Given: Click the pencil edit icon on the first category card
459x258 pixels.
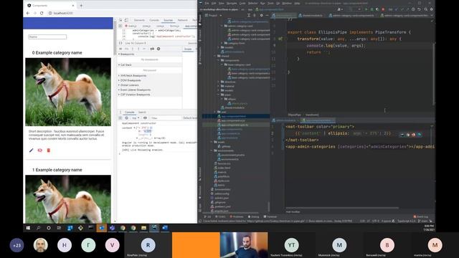Looking at the screenshot, I should tap(32, 150).
